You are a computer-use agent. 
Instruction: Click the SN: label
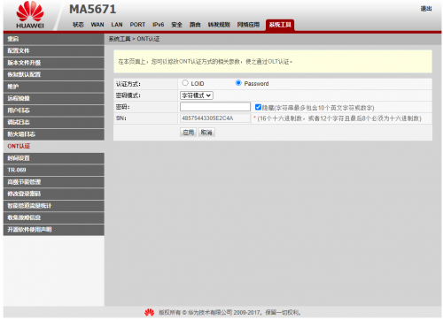121,118
